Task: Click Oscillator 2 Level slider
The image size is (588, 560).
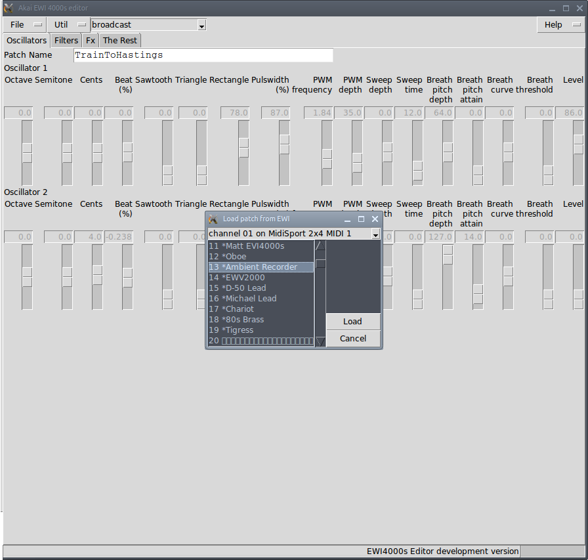Action: (579, 277)
